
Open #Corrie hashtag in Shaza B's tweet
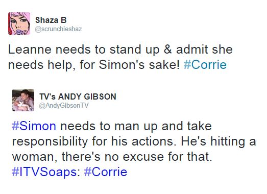click(205, 65)
